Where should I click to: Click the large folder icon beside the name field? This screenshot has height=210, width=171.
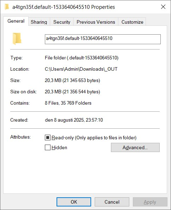[x=17, y=39]
